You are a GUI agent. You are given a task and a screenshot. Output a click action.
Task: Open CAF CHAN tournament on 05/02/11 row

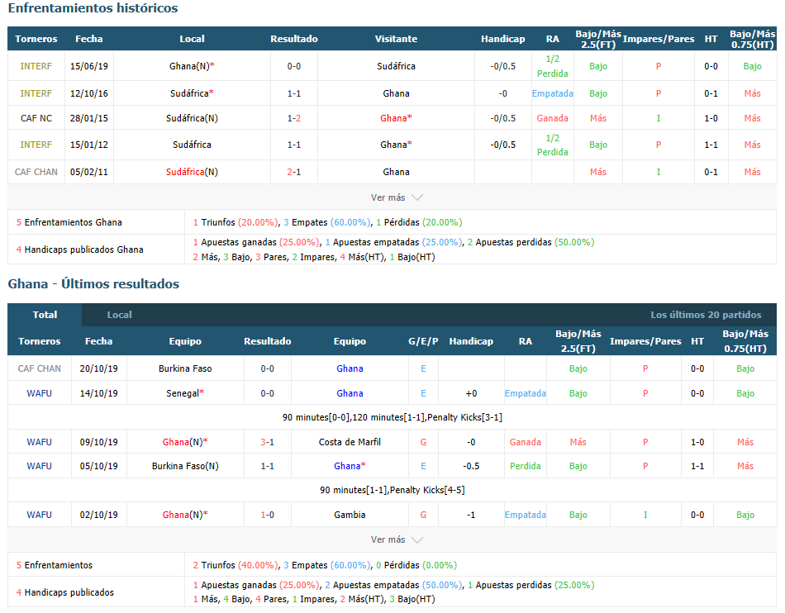click(x=36, y=172)
